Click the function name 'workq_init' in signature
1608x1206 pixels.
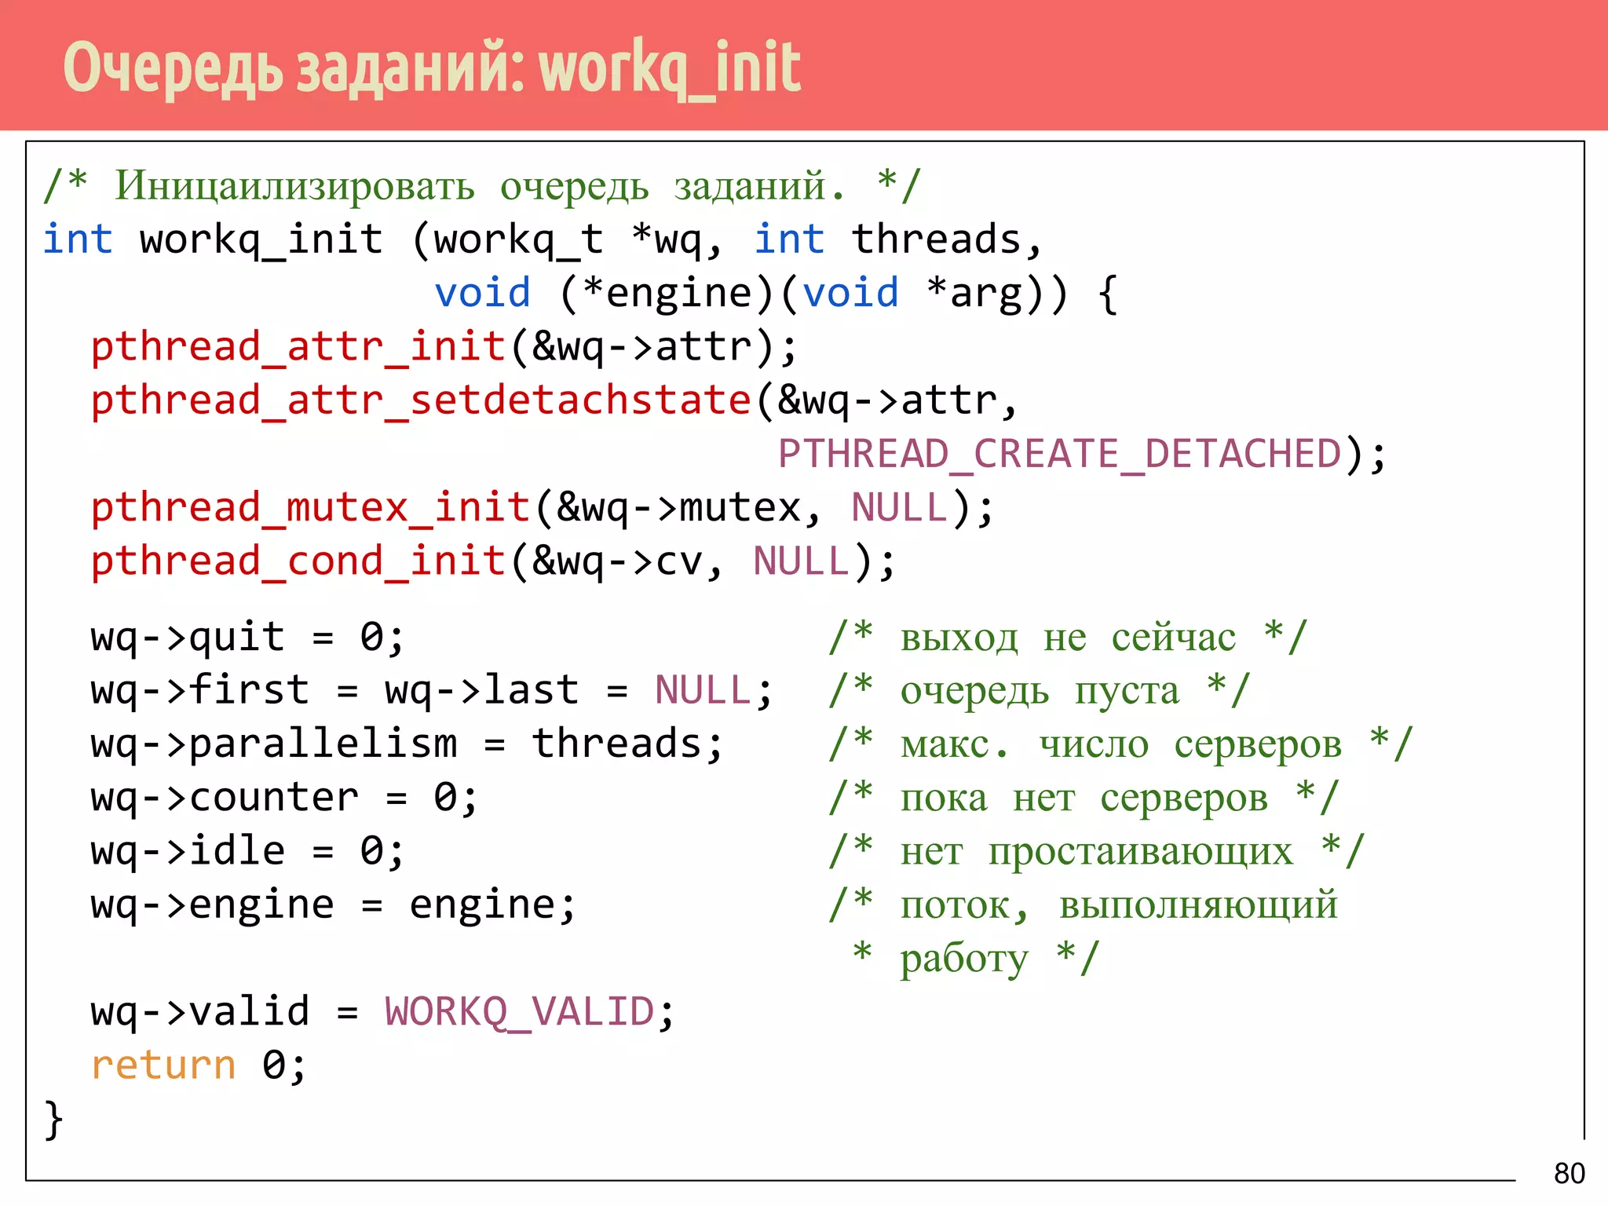261,239
